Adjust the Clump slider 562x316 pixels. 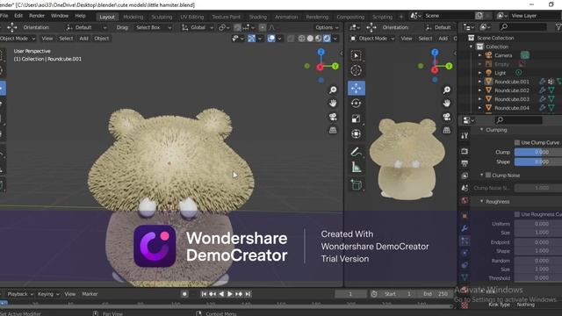538,152
